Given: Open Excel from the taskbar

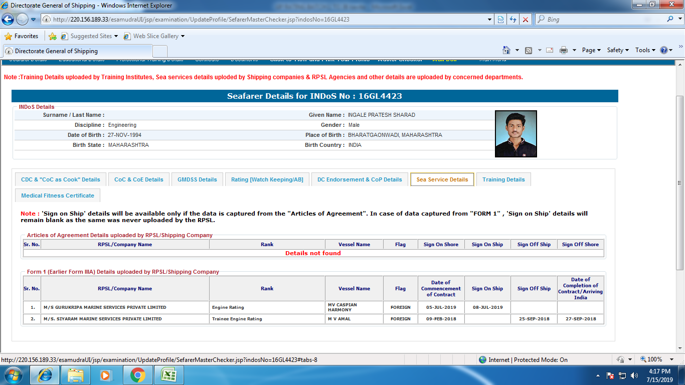Looking at the screenshot, I should pyautogui.click(x=168, y=374).
